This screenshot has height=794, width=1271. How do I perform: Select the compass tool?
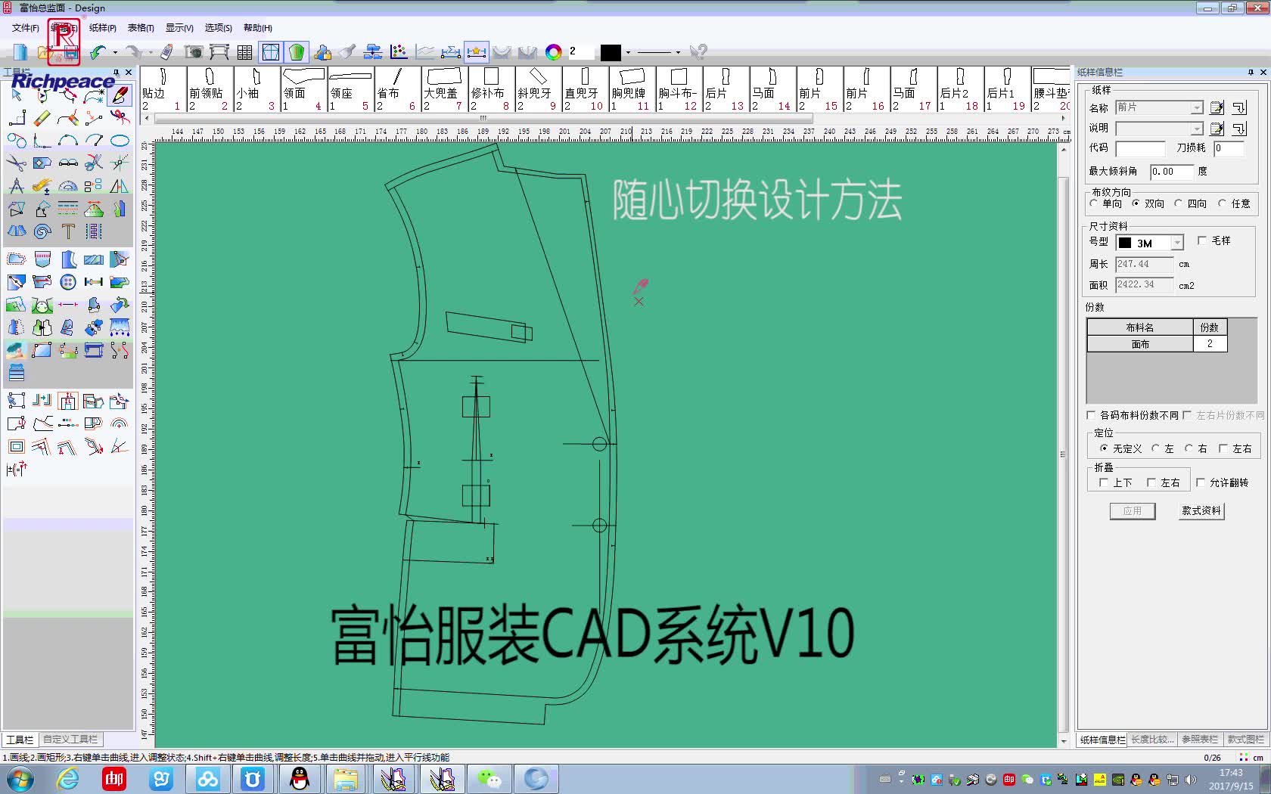[x=17, y=186]
